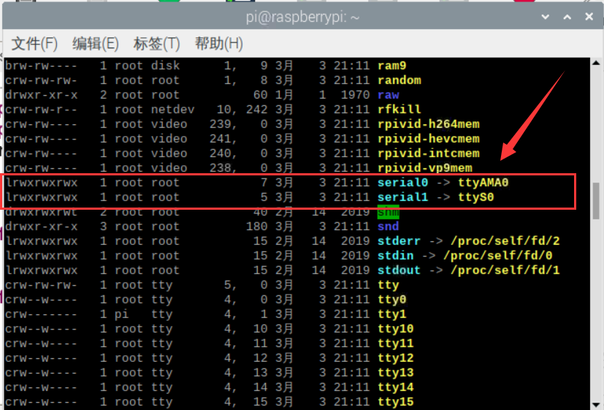Click the directory name snd
The width and height of the screenshot is (604, 410).
click(x=389, y=227)
